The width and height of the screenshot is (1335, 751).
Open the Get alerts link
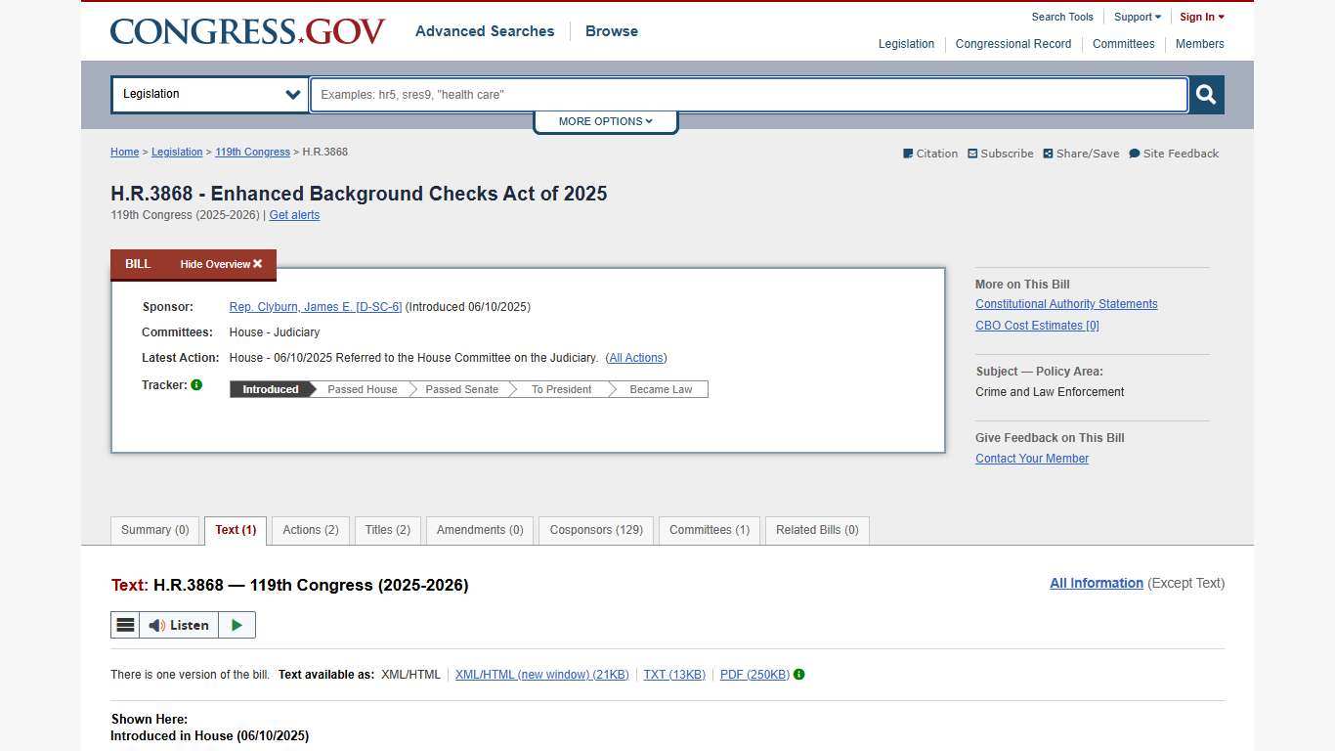pyautogui.click(x=294, y=215)
